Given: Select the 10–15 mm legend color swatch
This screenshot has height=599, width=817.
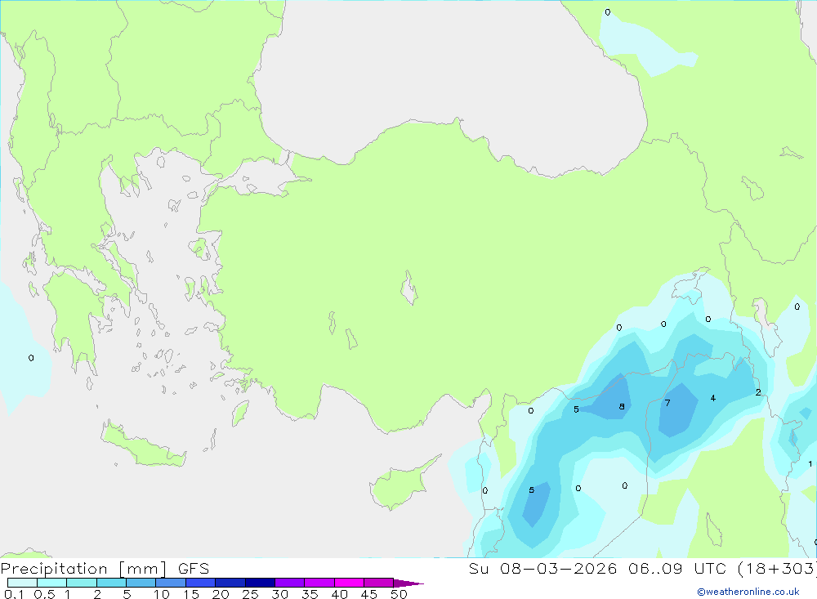Looking at the screenshot, I should [x=171, y=583].
